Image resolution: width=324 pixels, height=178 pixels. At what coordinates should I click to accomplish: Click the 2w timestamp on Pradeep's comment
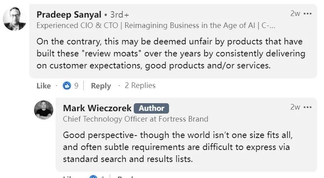(x=295, y=13)
